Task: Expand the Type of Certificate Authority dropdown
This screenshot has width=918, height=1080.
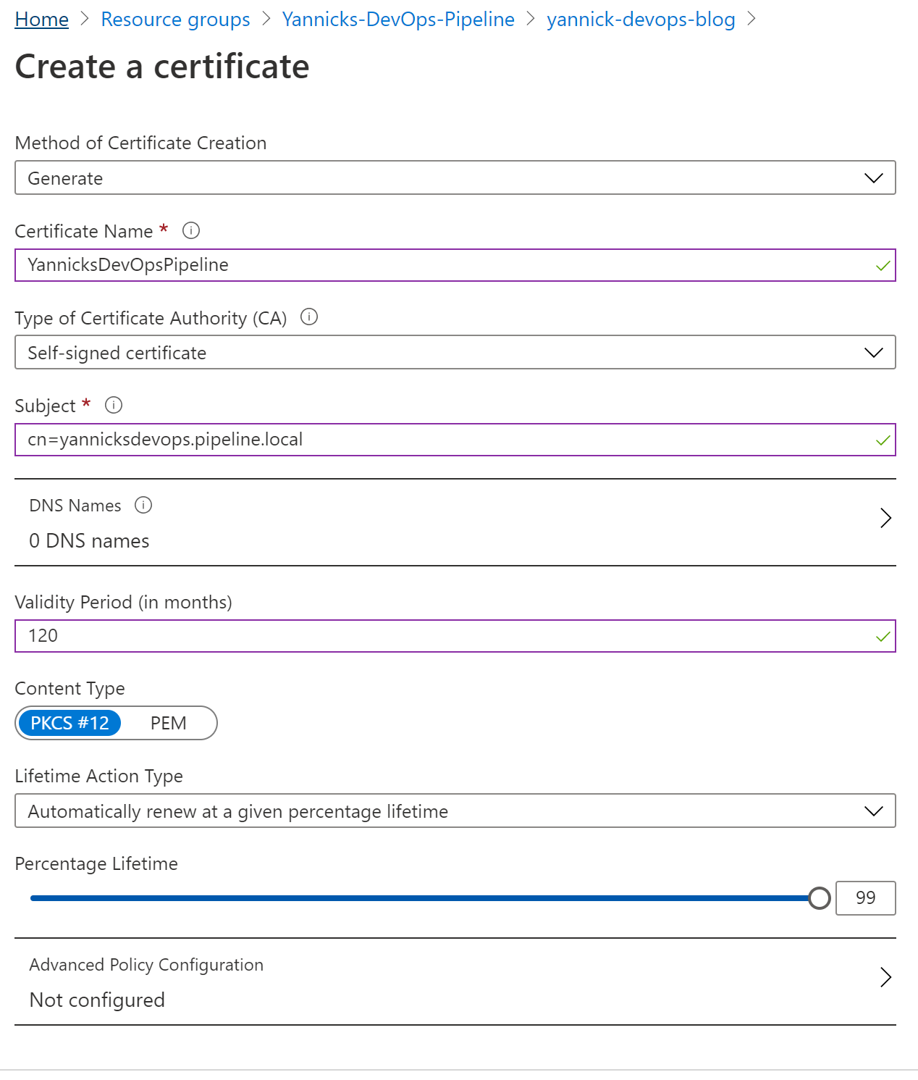Action: (455, 353)
